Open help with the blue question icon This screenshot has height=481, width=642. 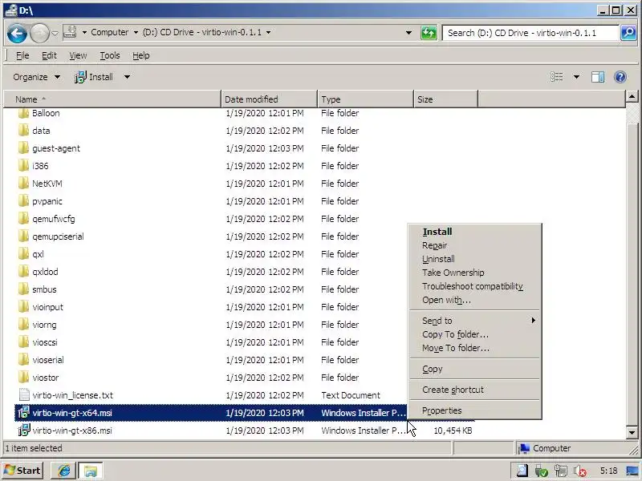tap(620, 77)
